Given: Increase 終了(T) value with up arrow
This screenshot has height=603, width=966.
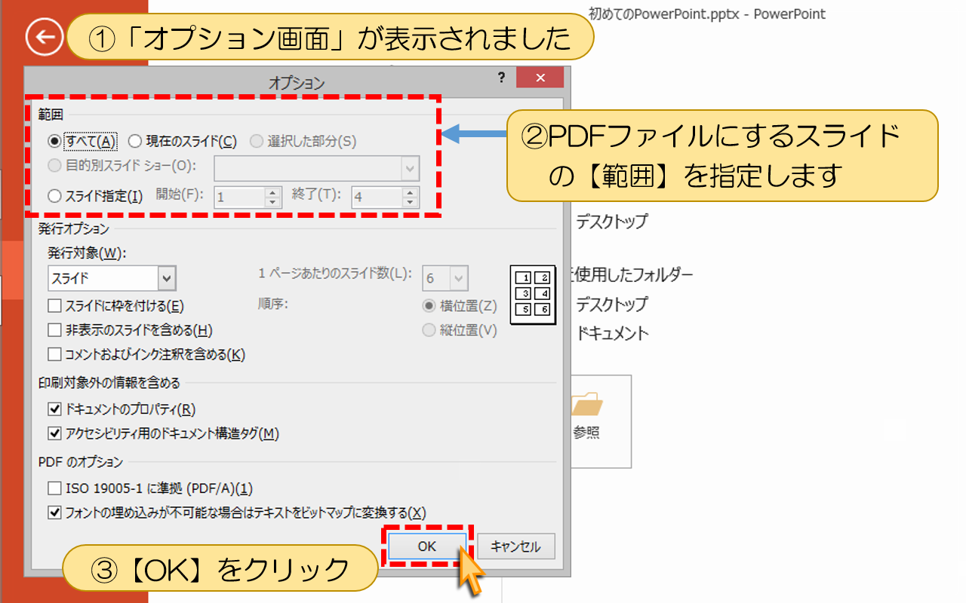Looking at the screenshot, I should (x=411, y=192).
